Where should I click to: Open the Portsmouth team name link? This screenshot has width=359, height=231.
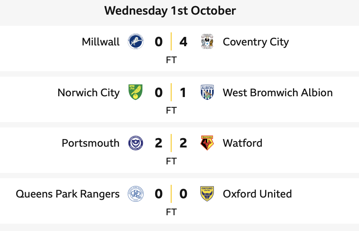tap(90, 143)
